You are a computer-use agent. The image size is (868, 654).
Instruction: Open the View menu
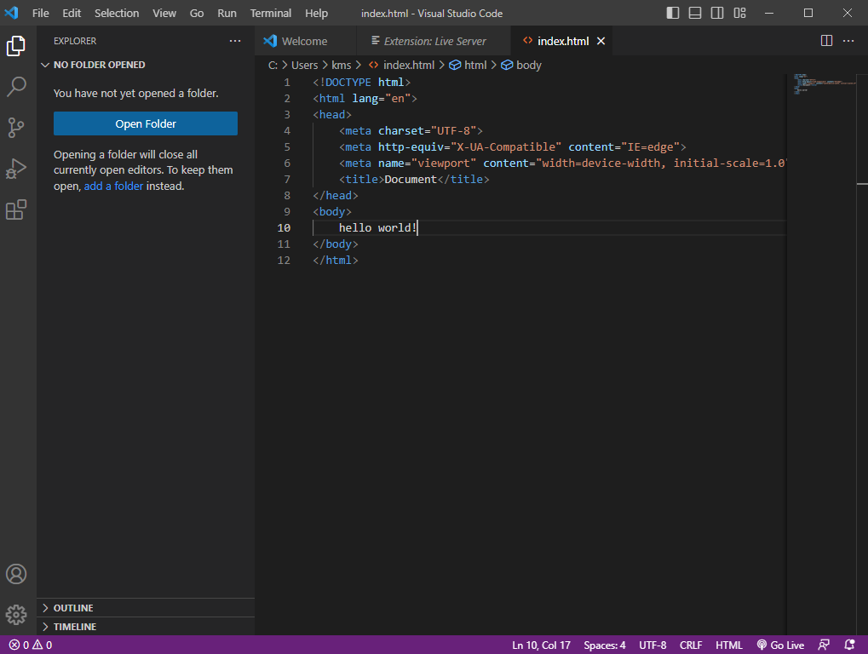click(x=164, y=13)
